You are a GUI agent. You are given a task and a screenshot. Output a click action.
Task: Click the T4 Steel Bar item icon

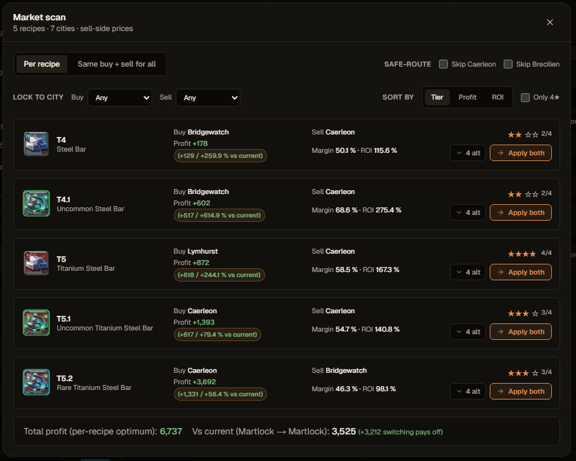pyautogui.click(x=36, y=144)
